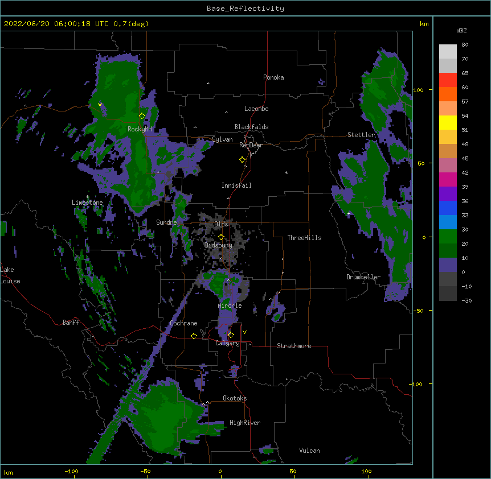Screen dimensions: 491x479
Task: Pick the violet swatch in the dBZ legend
Action: click(448, 194)
